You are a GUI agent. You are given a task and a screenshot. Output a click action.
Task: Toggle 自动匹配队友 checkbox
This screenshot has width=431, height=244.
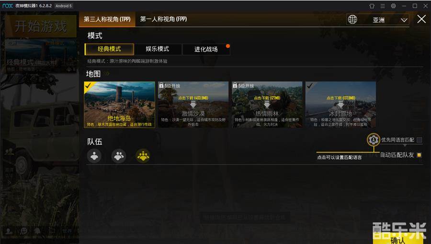click(419, 155)
